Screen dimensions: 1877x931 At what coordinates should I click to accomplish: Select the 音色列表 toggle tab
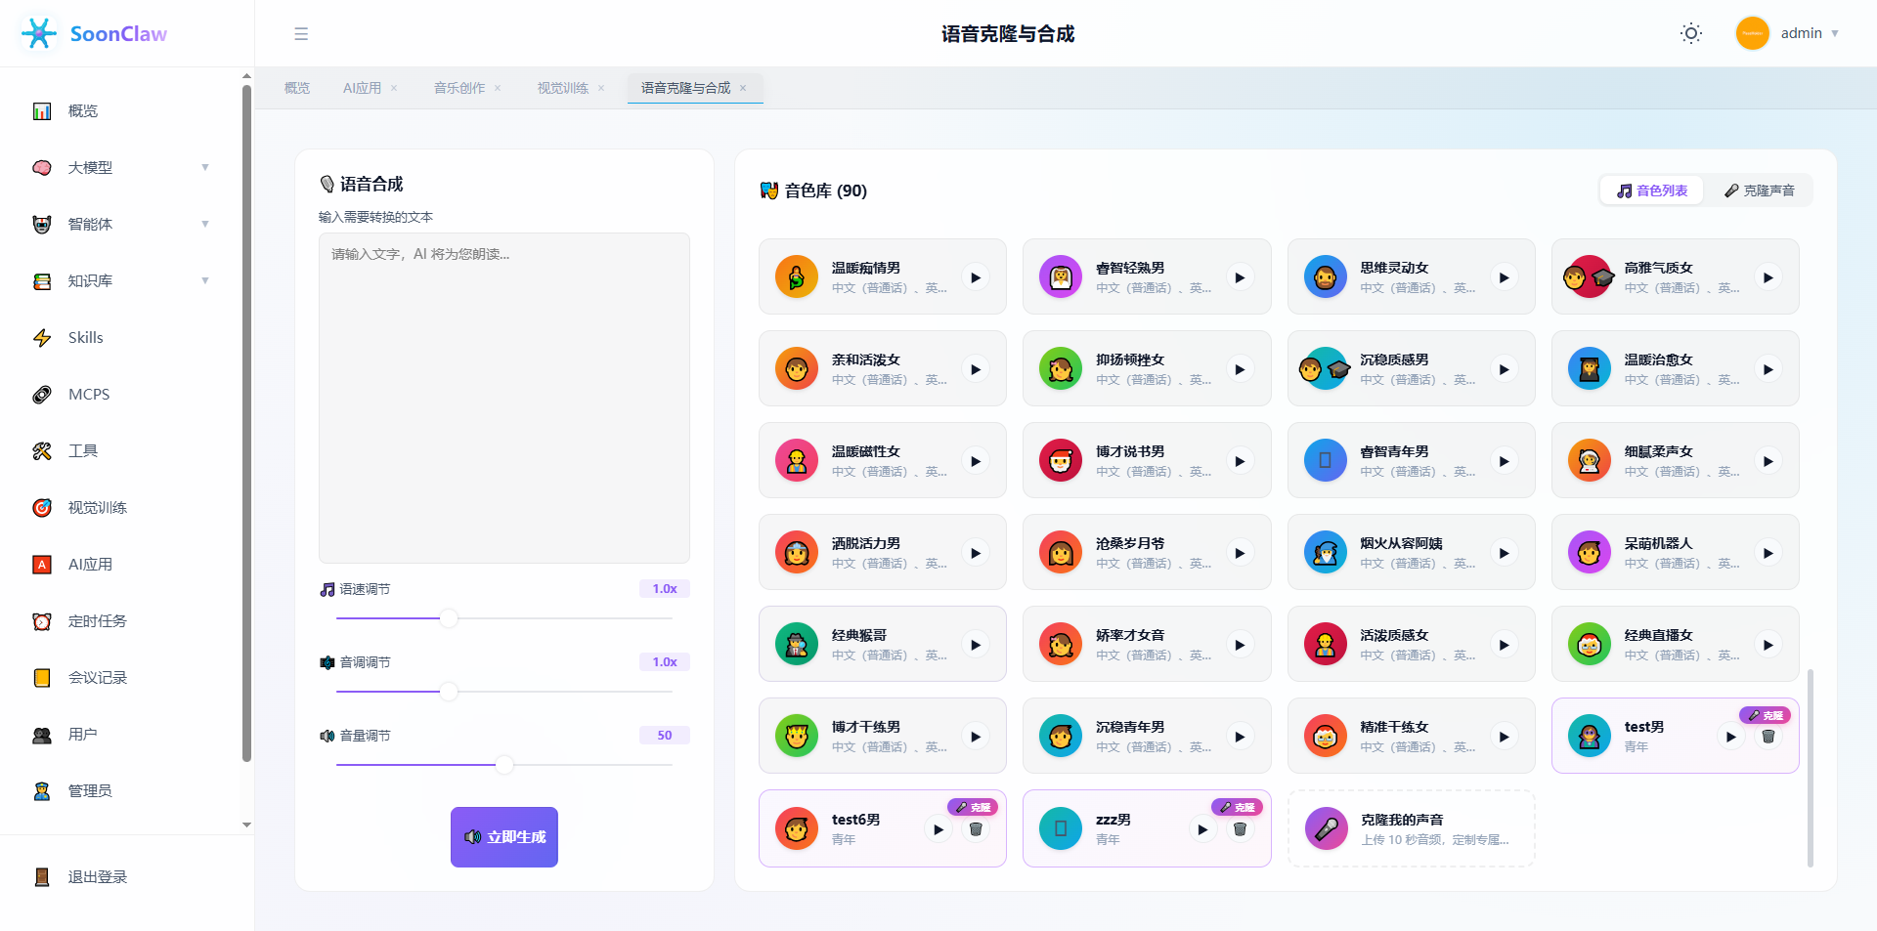(1652, 190)
